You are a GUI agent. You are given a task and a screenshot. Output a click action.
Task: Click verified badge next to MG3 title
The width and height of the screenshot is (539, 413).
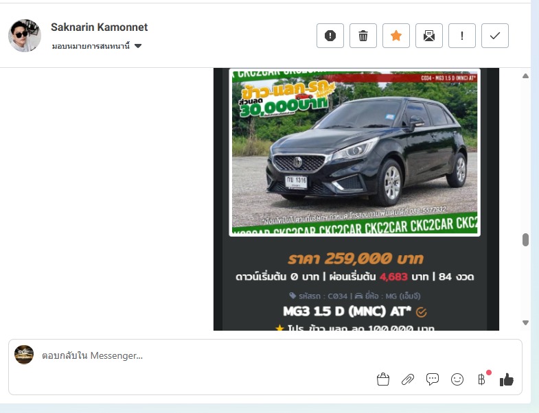click(x=421, y=312)
